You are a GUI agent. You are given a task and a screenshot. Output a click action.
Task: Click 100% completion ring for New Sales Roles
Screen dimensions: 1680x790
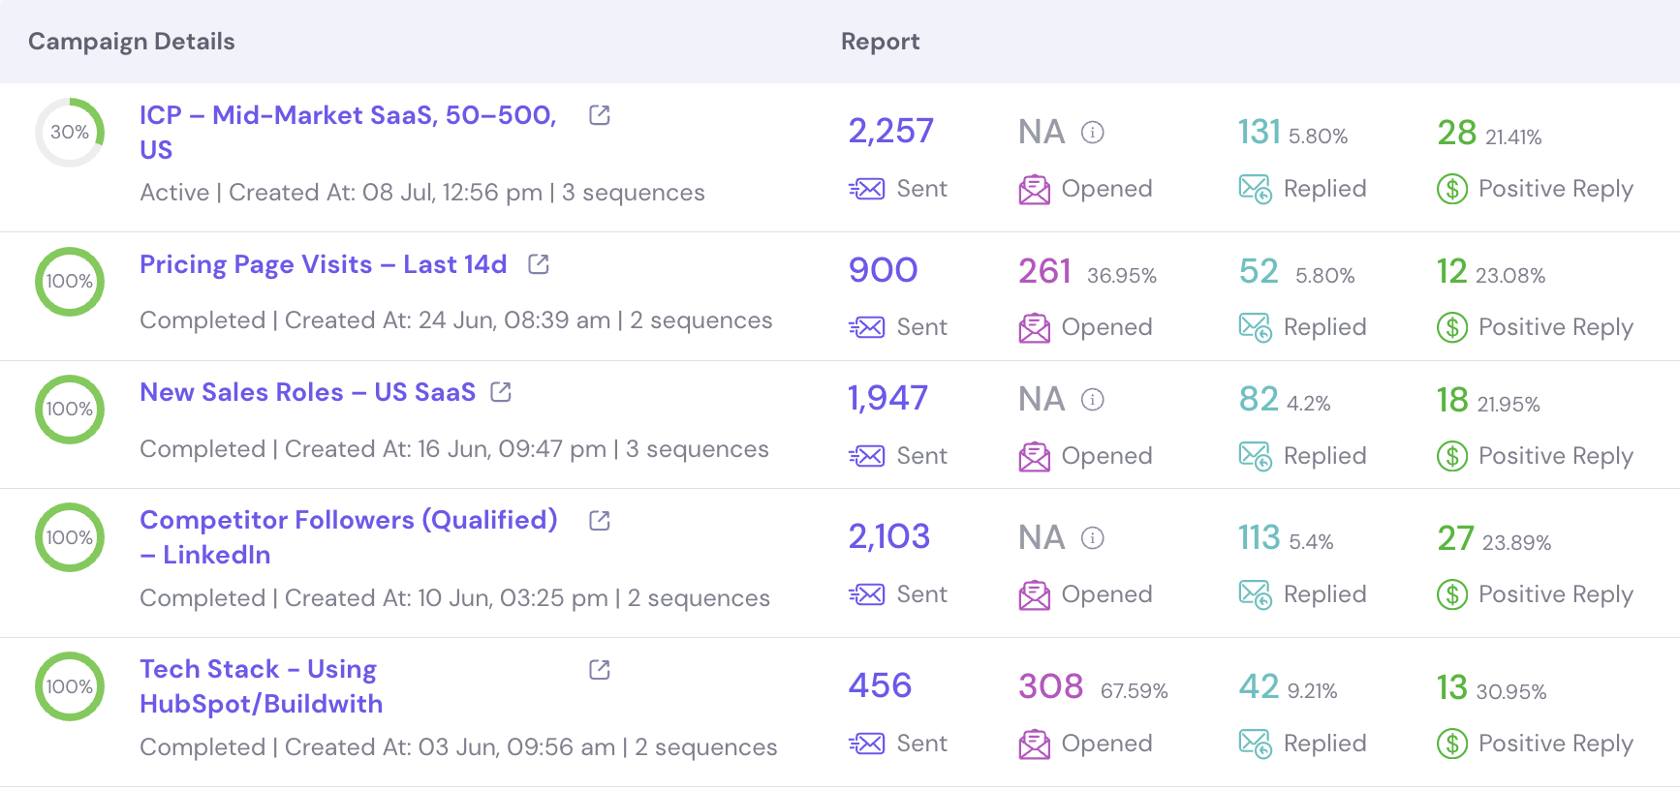click(x=69, y=409)
